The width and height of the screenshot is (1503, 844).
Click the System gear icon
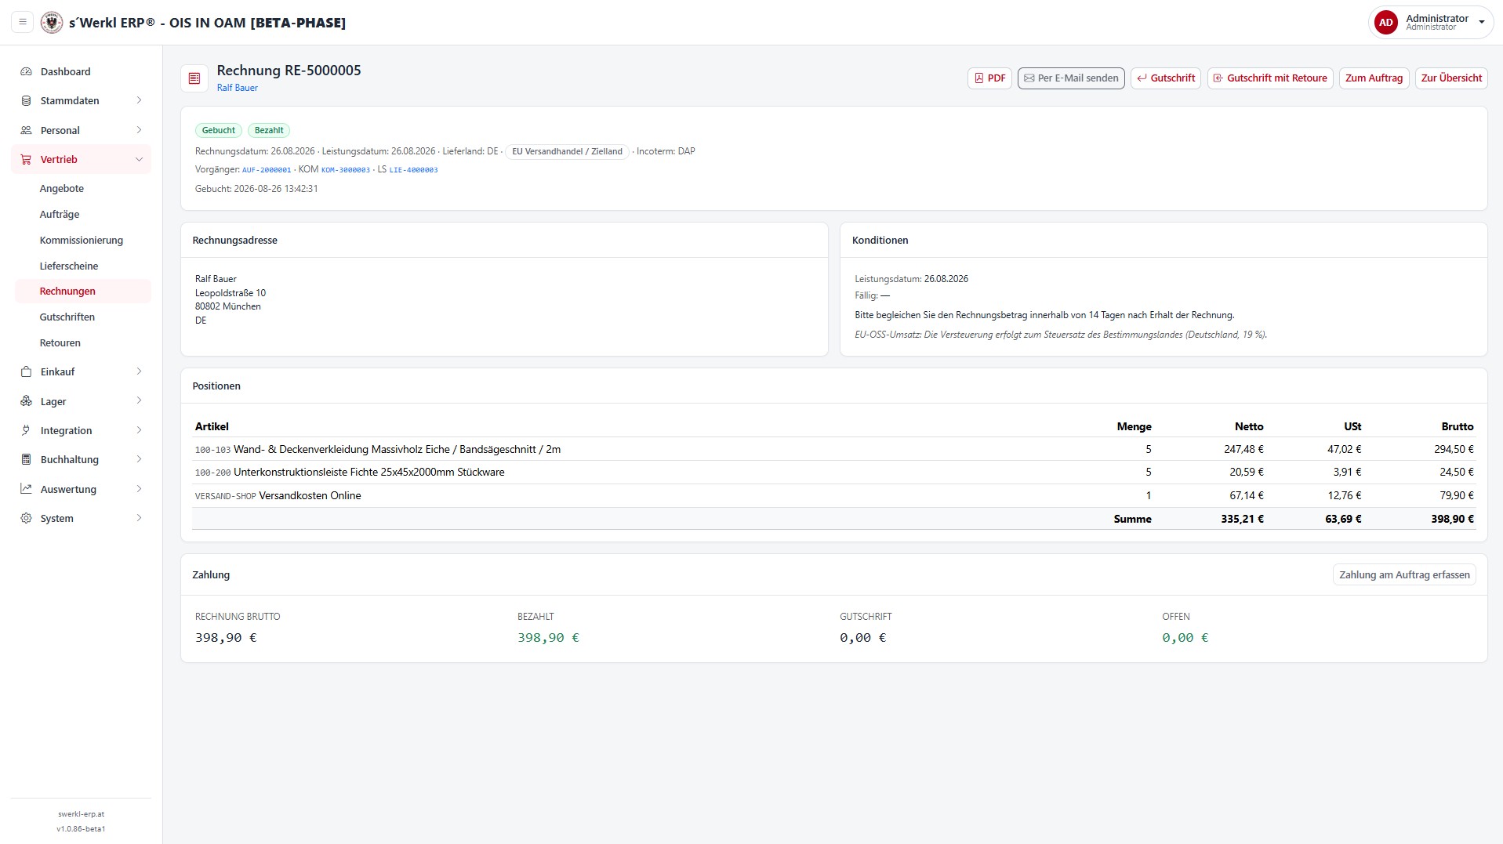(26, 518)
